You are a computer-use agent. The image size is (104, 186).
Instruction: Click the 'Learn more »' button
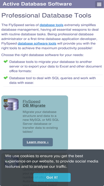(x=38, y=142)
